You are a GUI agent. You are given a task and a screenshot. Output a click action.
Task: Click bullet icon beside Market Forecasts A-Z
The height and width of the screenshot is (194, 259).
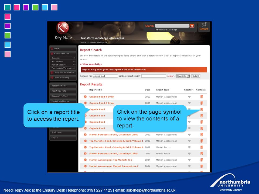(x=85, y=166)
